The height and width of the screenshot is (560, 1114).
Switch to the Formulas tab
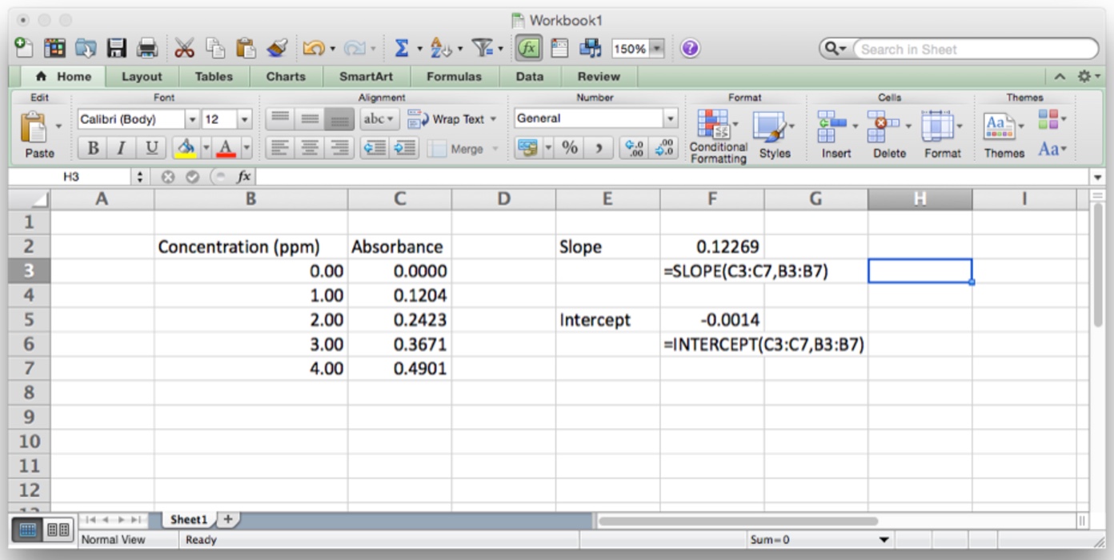pyautogui.click(x=454, y=77)
